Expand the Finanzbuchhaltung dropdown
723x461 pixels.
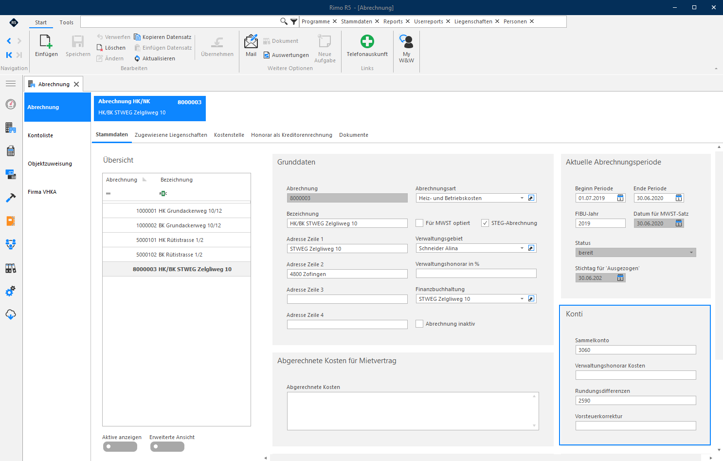pos(522,299)
